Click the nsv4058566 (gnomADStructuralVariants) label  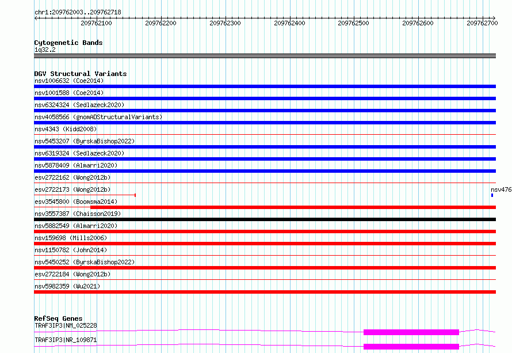[98, 117]
